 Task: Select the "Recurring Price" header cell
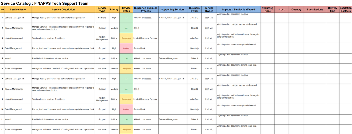point(267,10)
